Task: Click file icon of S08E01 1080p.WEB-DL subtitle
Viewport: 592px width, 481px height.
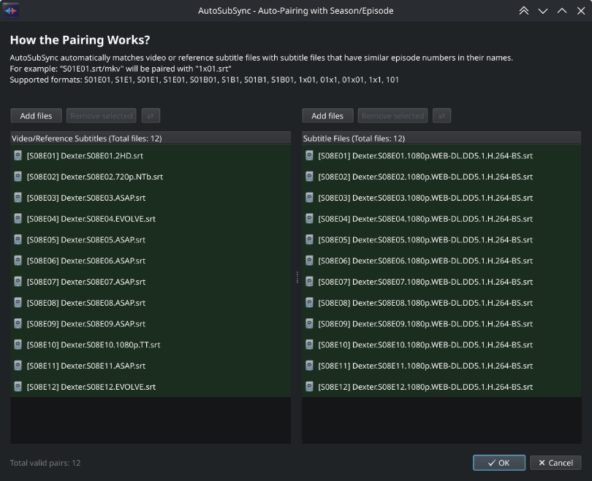Action: 309,155
